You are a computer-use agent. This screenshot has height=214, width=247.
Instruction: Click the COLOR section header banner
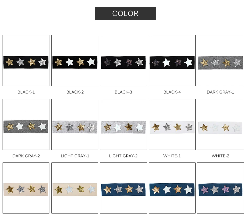(x=125, y=13)
